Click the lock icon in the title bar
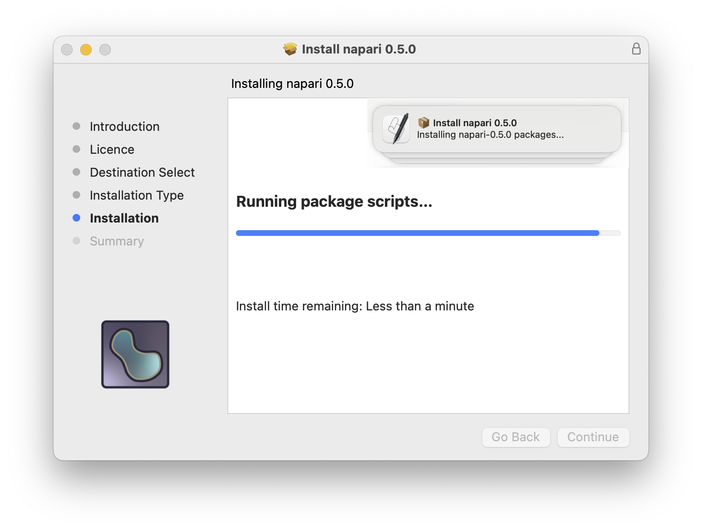The height and width of the screenshot is (531, 702). click(636, 49)
